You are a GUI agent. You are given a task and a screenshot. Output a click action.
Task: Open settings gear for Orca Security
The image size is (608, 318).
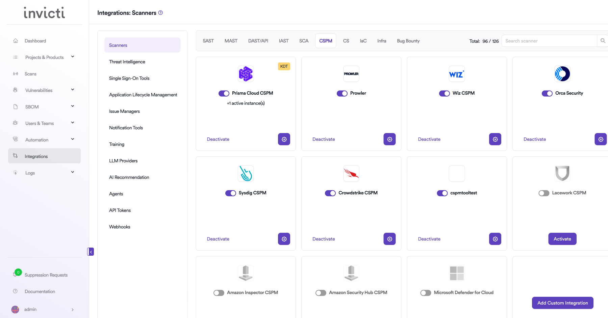(x=601, y=139)
